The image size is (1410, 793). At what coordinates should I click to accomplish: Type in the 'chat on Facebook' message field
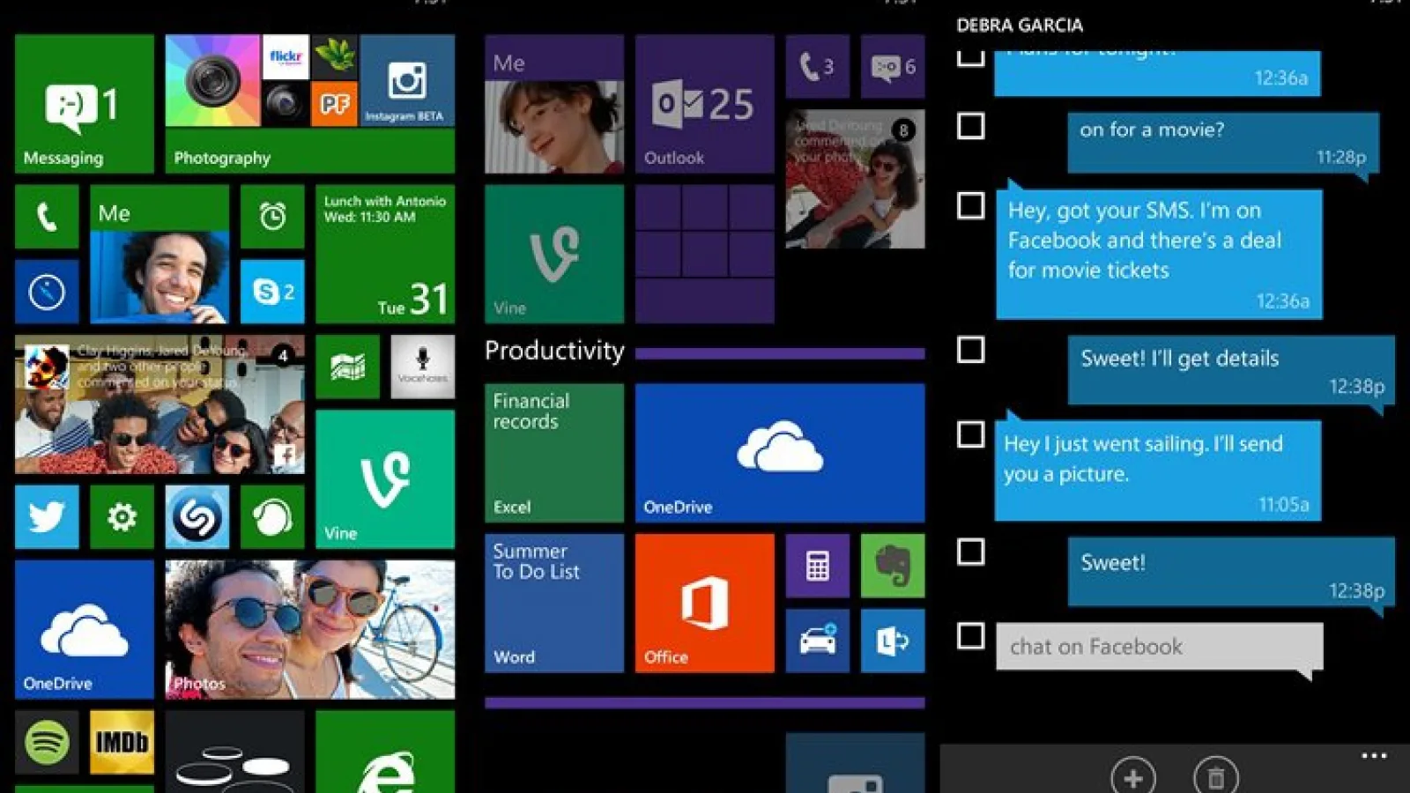(x=1160, y=647)
